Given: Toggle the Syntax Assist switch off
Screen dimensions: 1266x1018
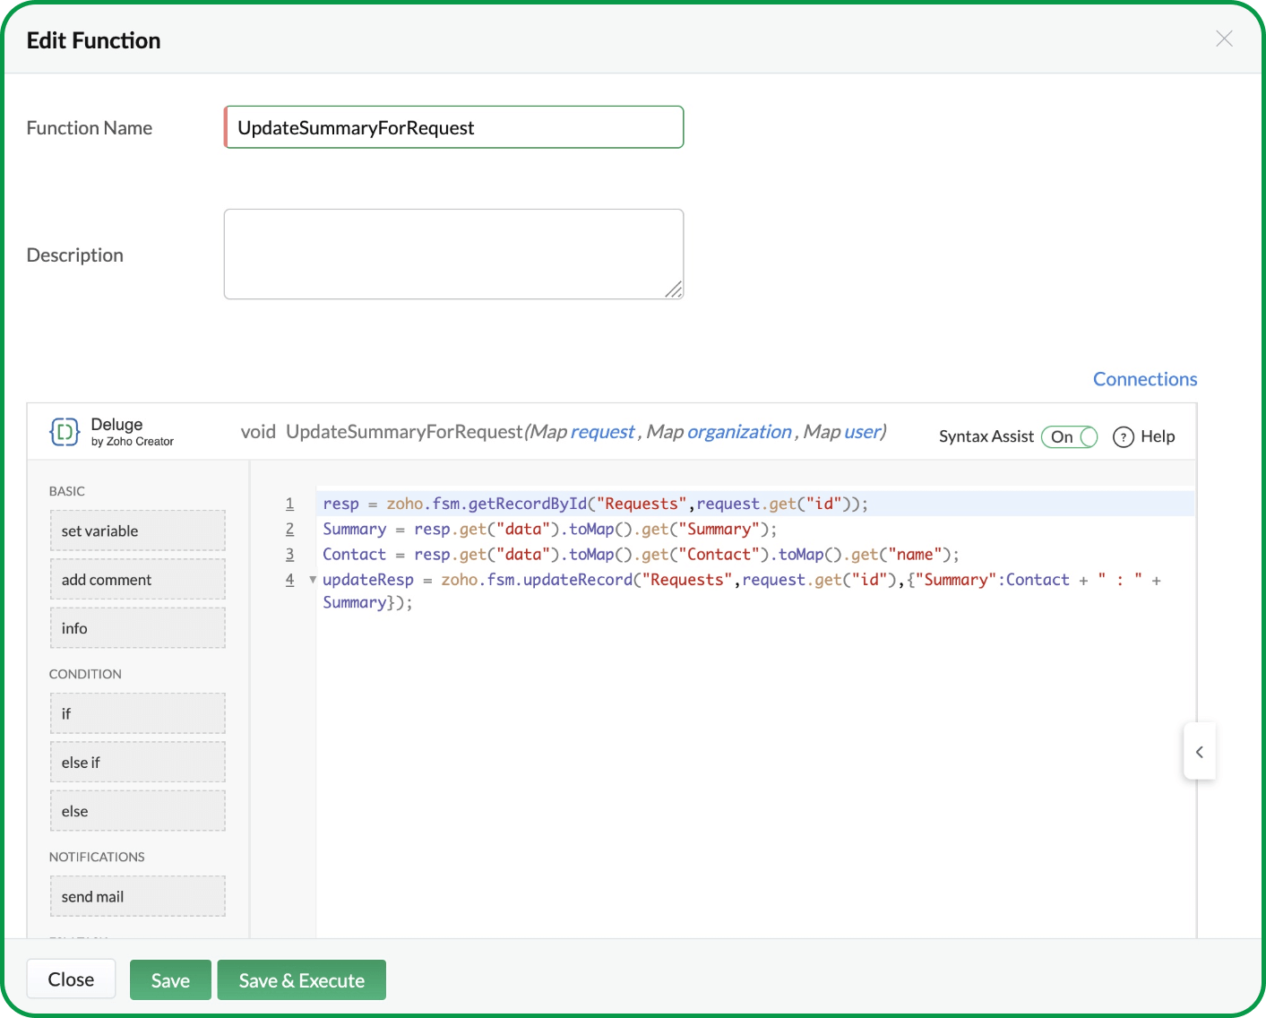Looking at the screenshot, I should (1069, 436).
